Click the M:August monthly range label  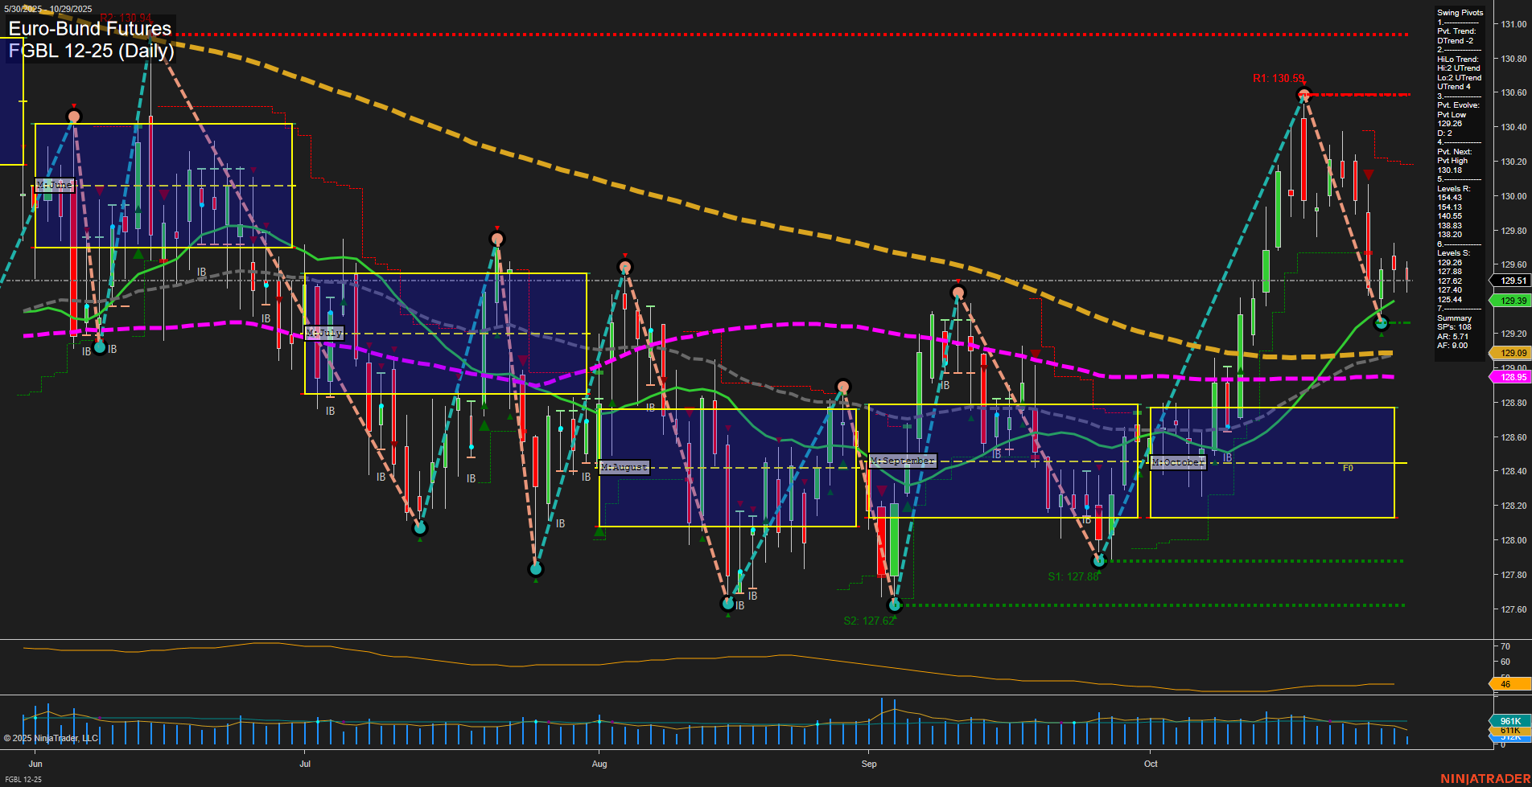click(624, 466)
